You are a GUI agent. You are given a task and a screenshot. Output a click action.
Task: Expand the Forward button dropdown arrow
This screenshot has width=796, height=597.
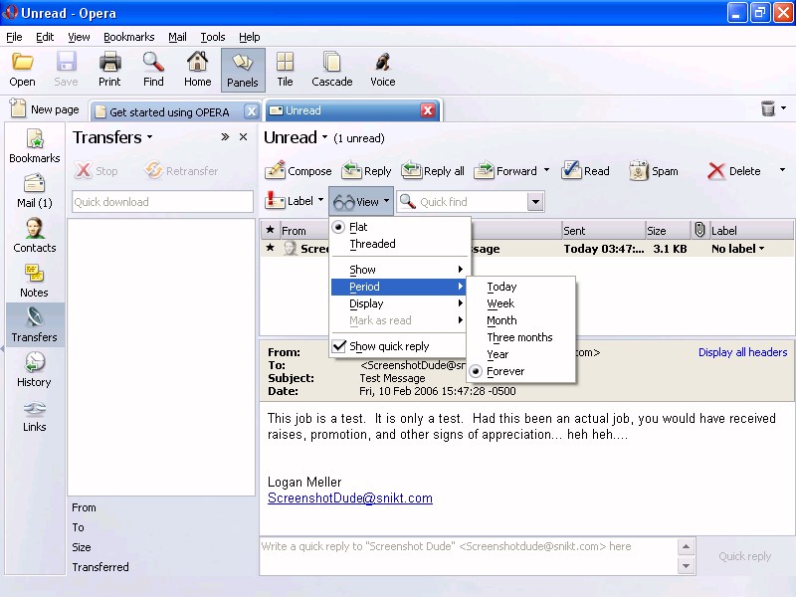click(x=546, y=171)
